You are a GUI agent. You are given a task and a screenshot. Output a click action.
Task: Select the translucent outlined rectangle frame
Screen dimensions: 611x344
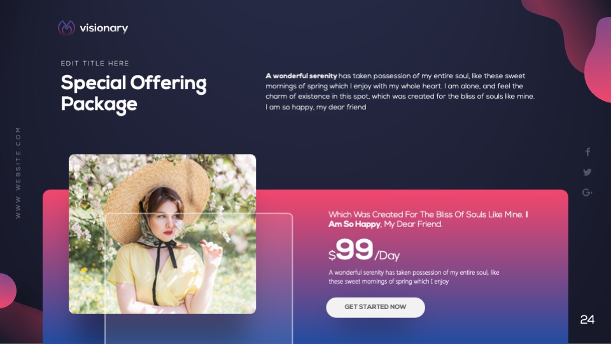point(199,279)
